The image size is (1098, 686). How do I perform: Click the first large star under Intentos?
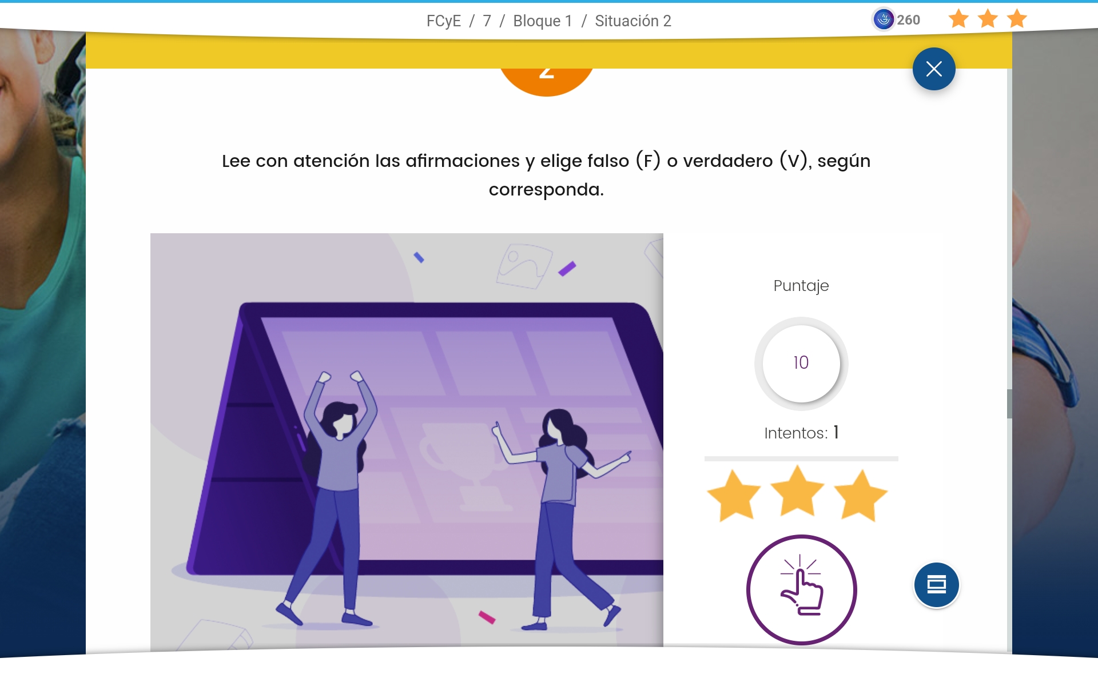tap(734, 495)
